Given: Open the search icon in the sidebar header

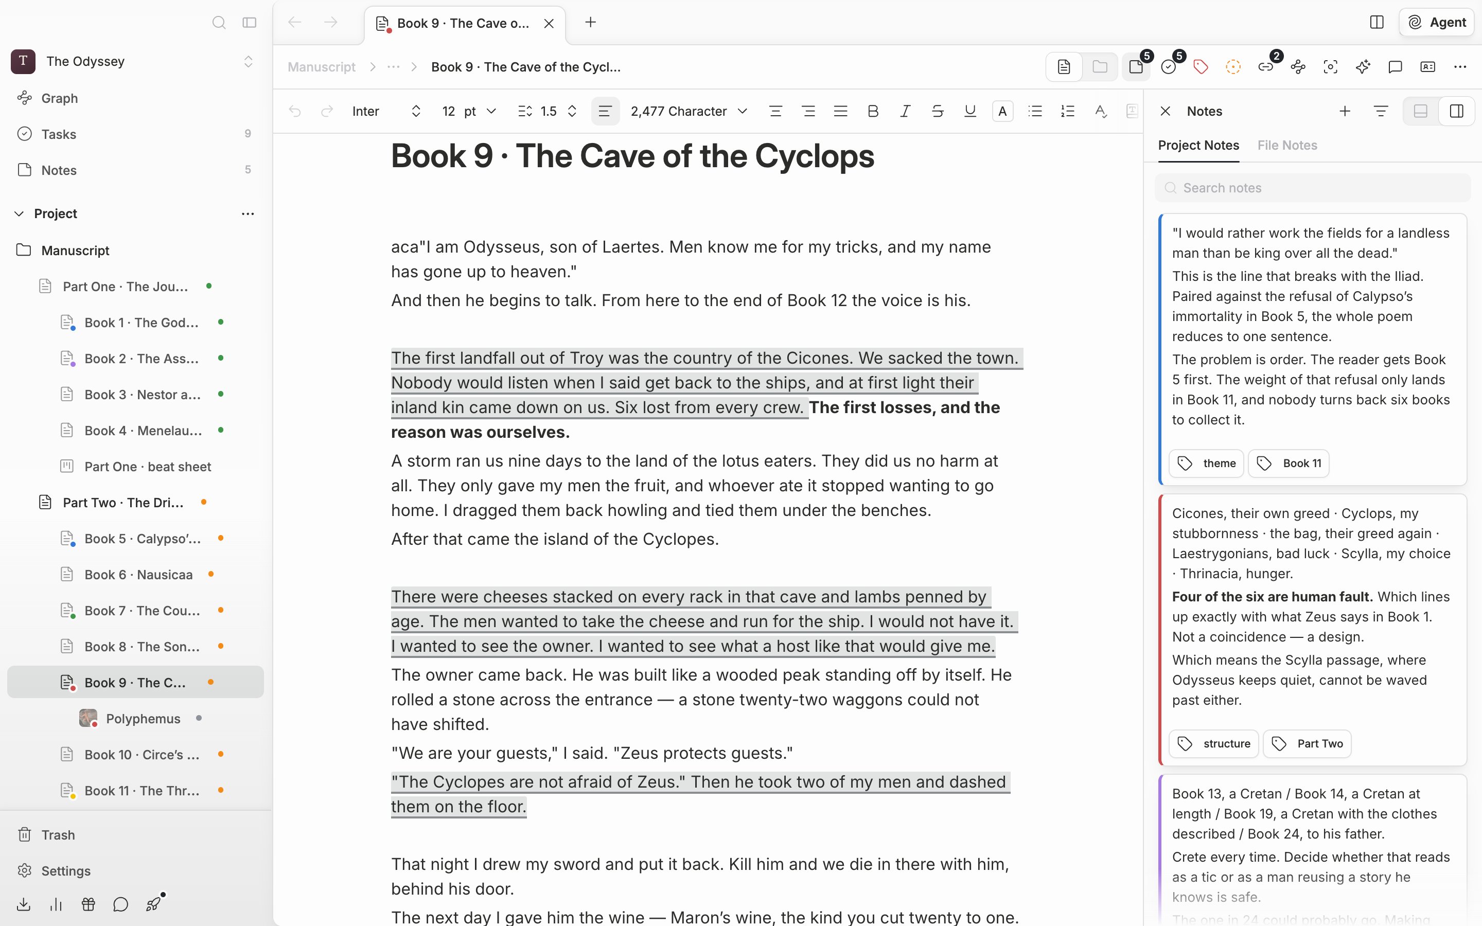Looking at the screenshot, I should click(x=219, y=23).
